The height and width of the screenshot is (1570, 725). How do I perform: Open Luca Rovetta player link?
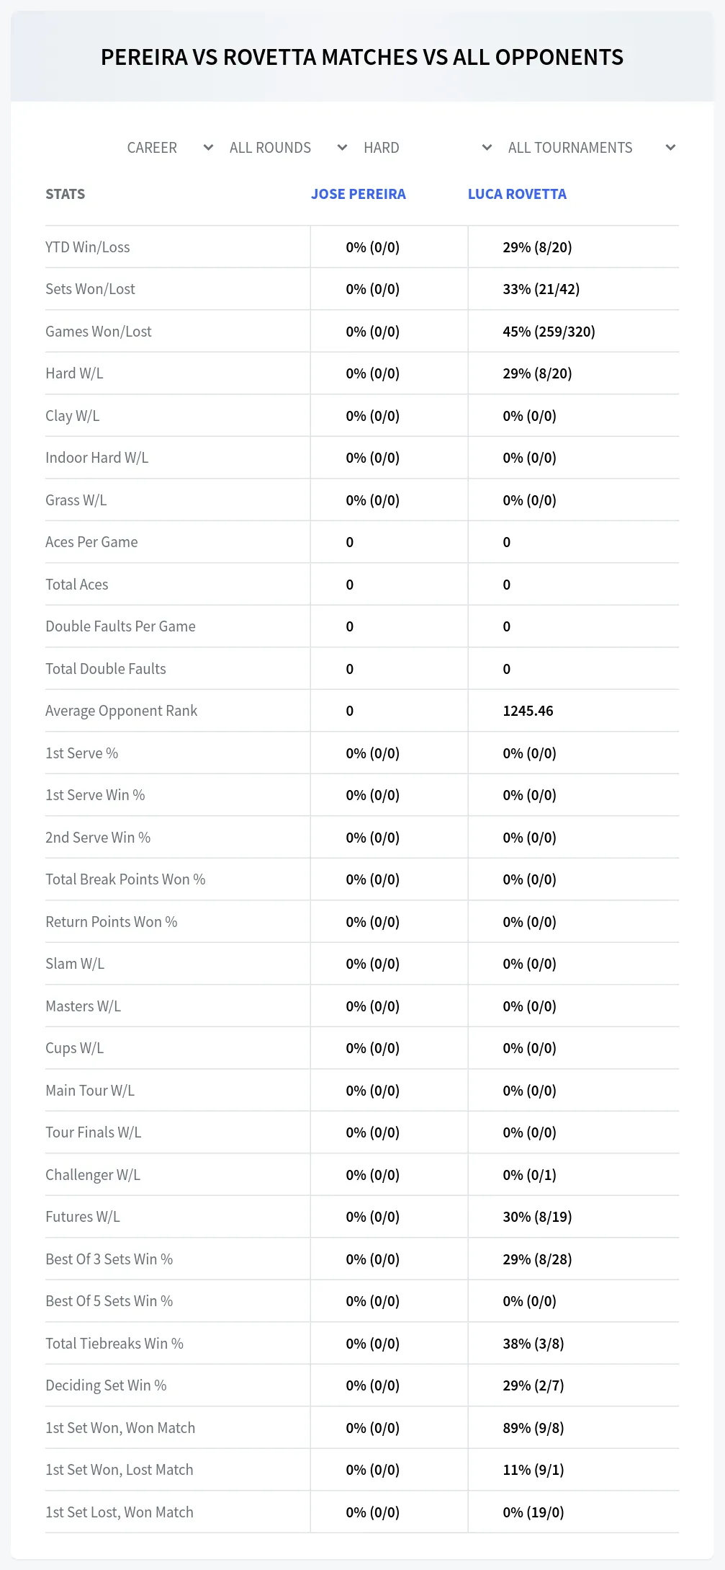pyautogui.click(x=517, y=194)
